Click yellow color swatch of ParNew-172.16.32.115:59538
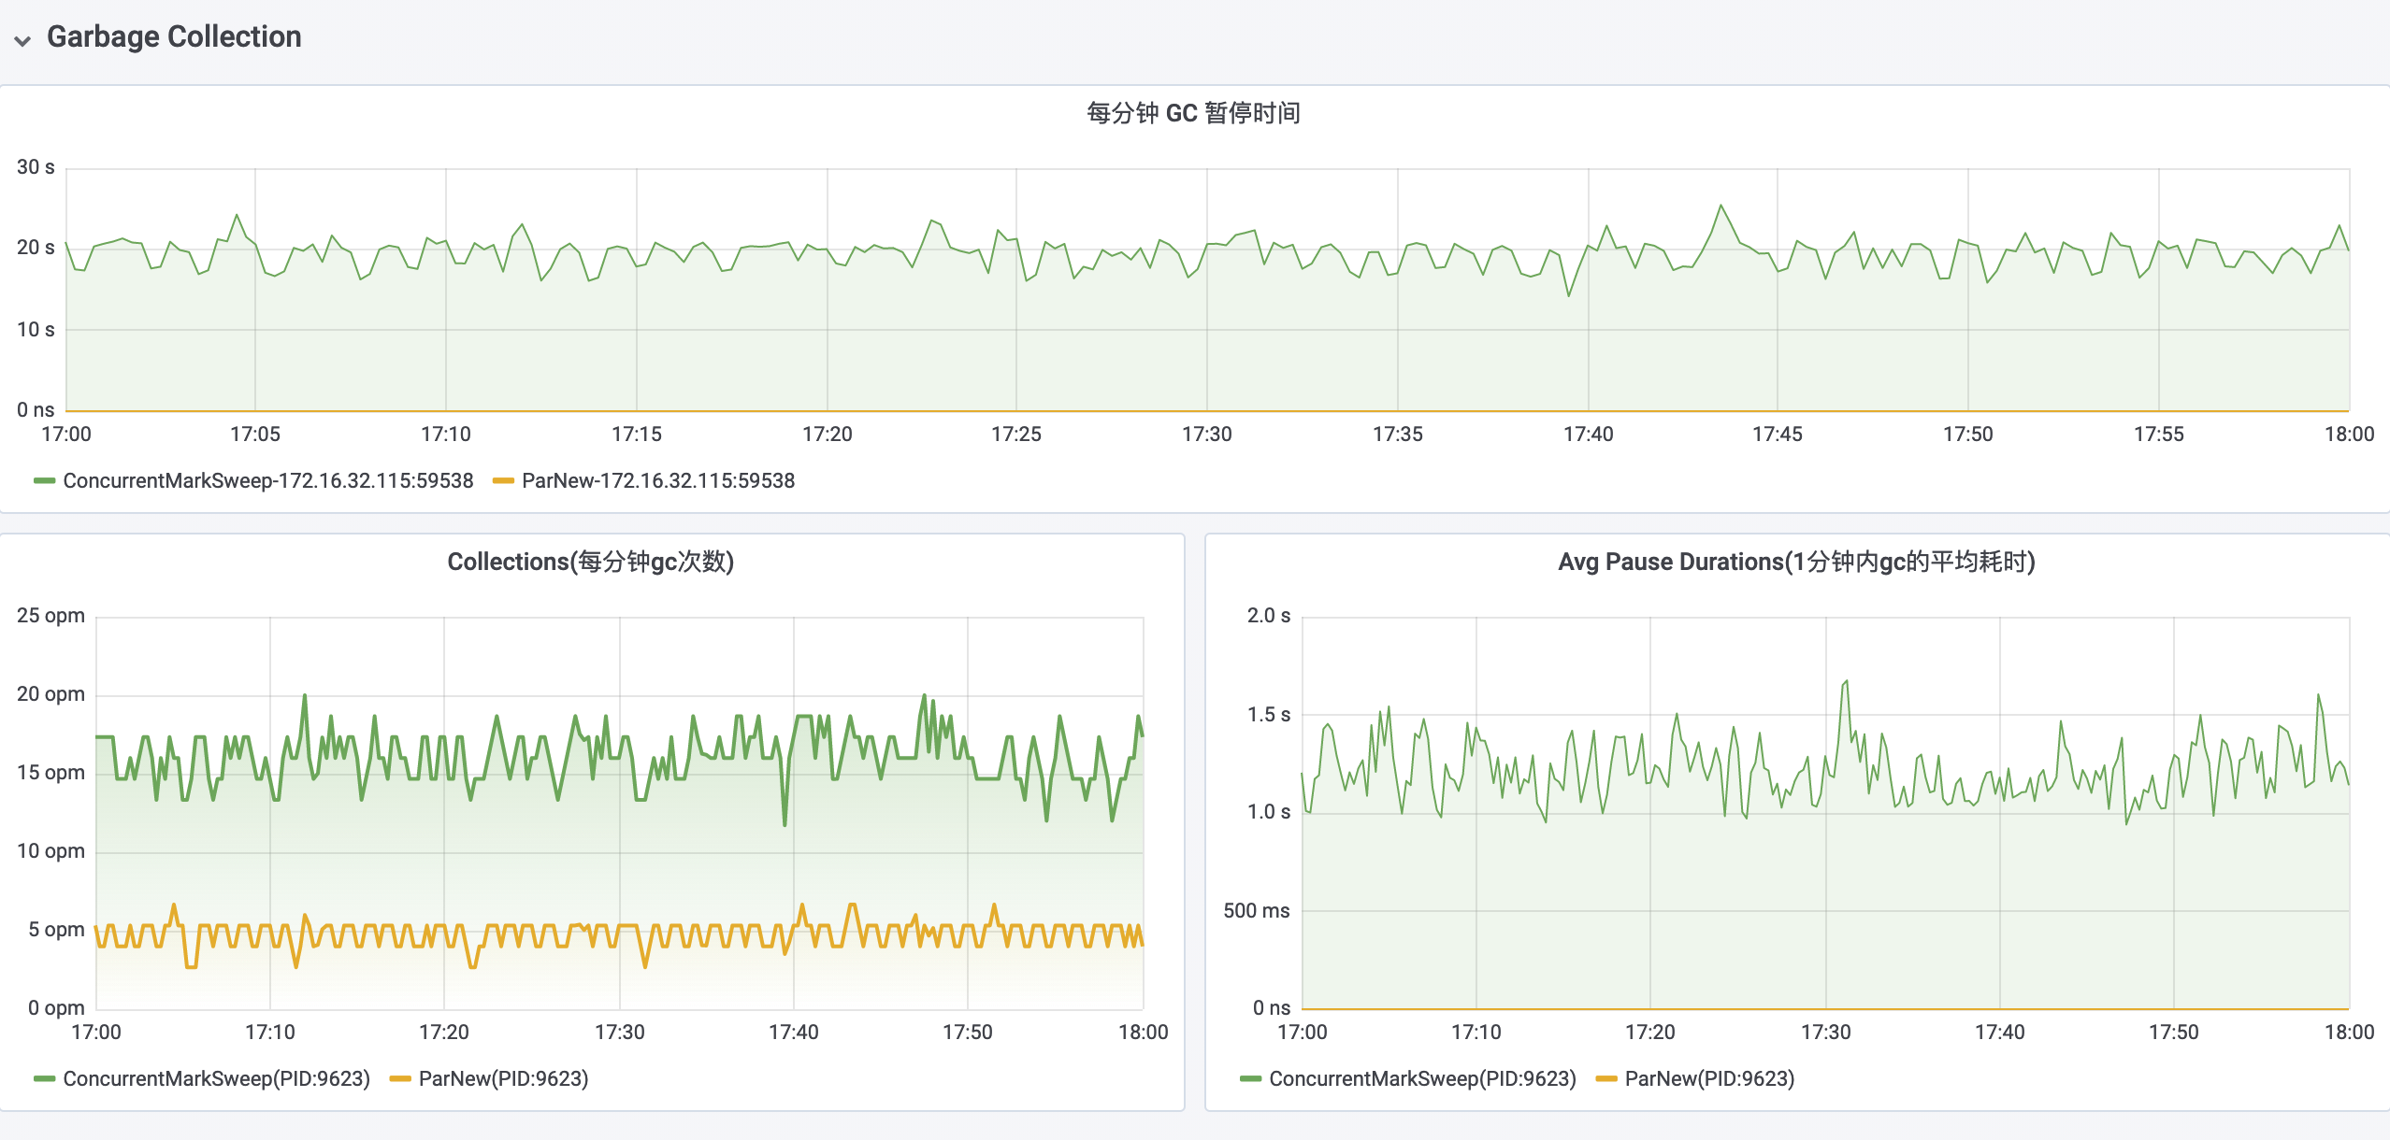This screenshot has width=2390, height=1140. pyautogui.click(x=503, y=480)
